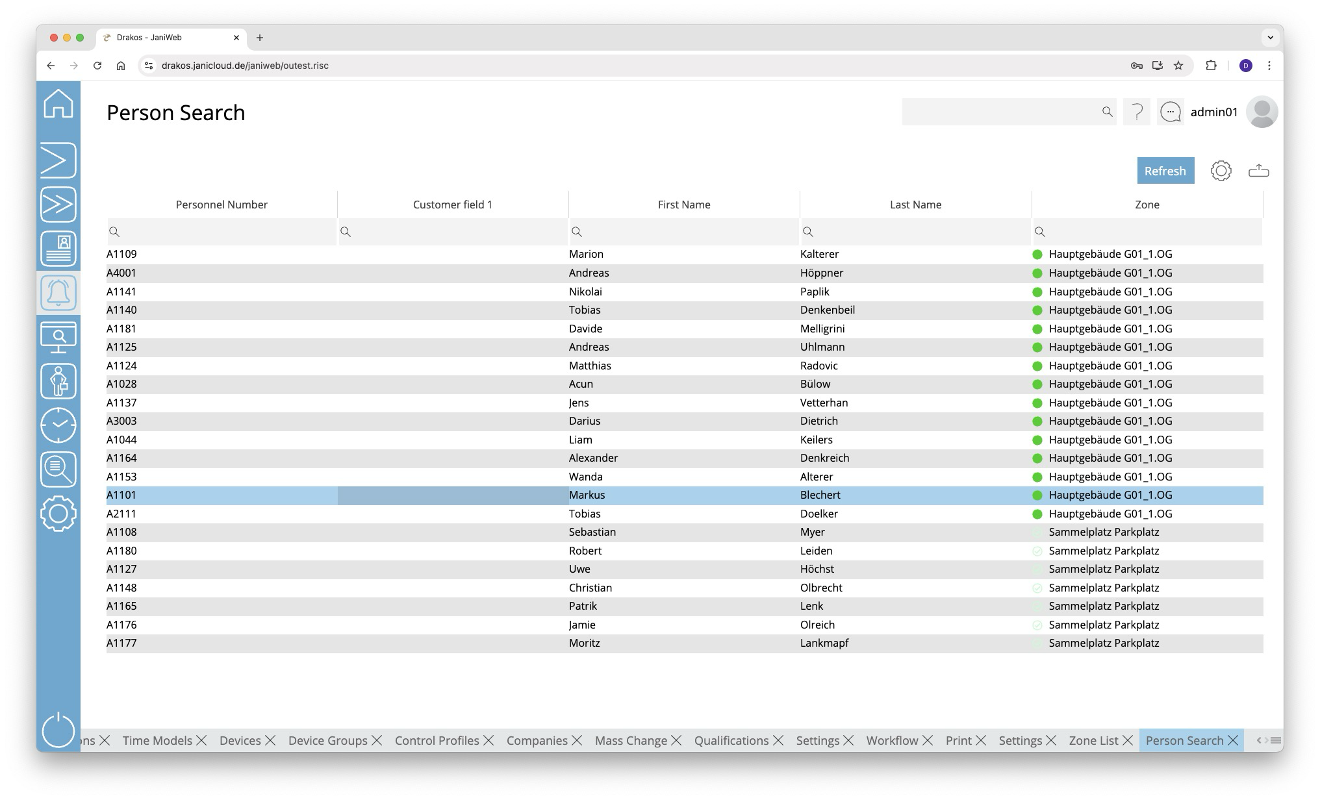Click the export upload icon

tap(1258, 171)
